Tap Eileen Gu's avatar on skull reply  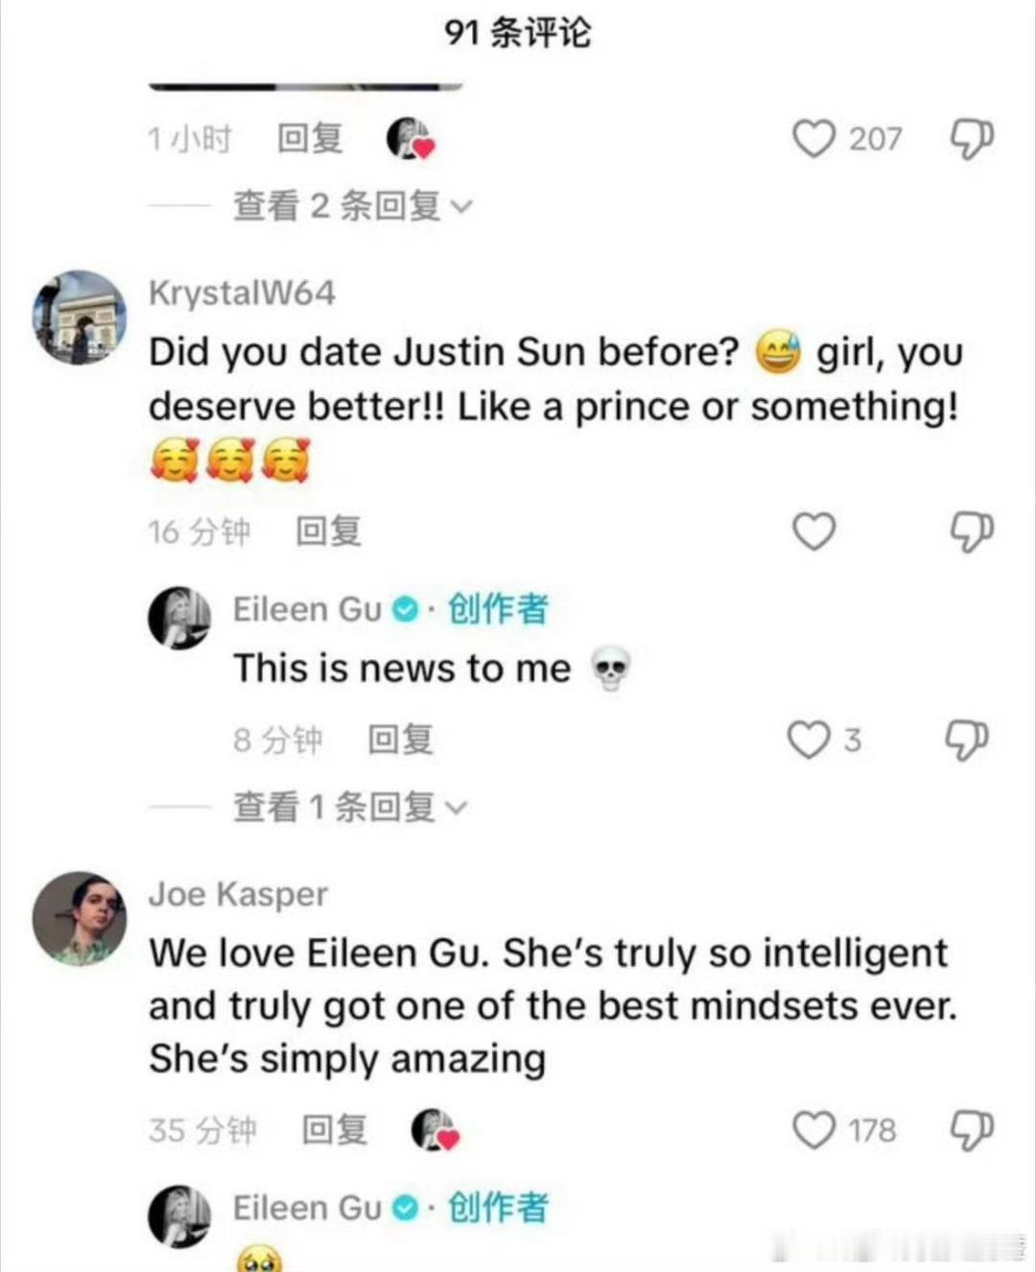[x=179, y=618]
